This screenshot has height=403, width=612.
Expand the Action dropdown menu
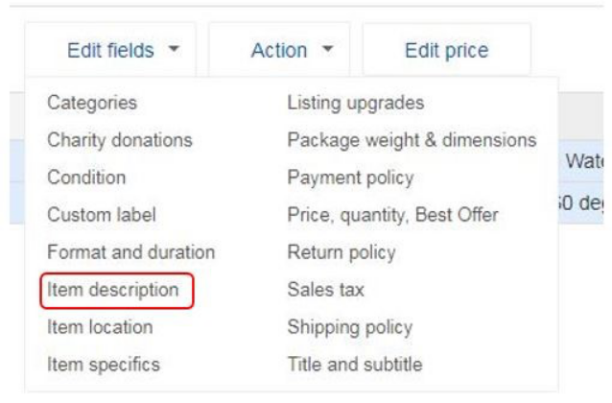[278, 51]
